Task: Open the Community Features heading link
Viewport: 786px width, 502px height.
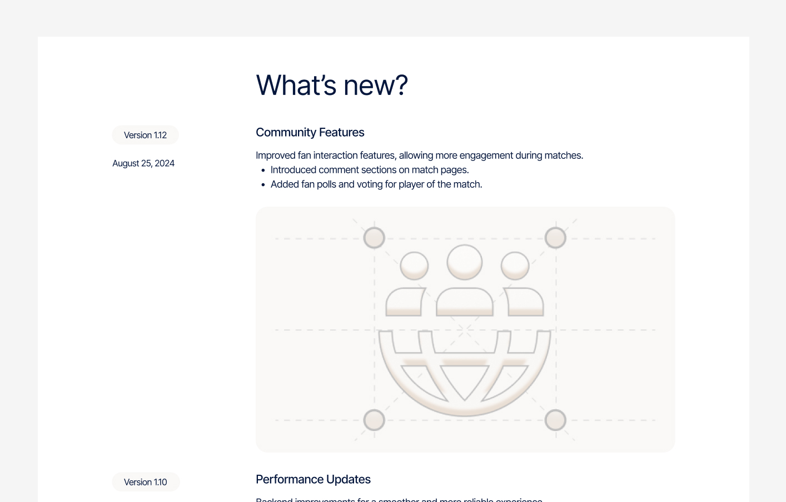Action: pos(310,132)
